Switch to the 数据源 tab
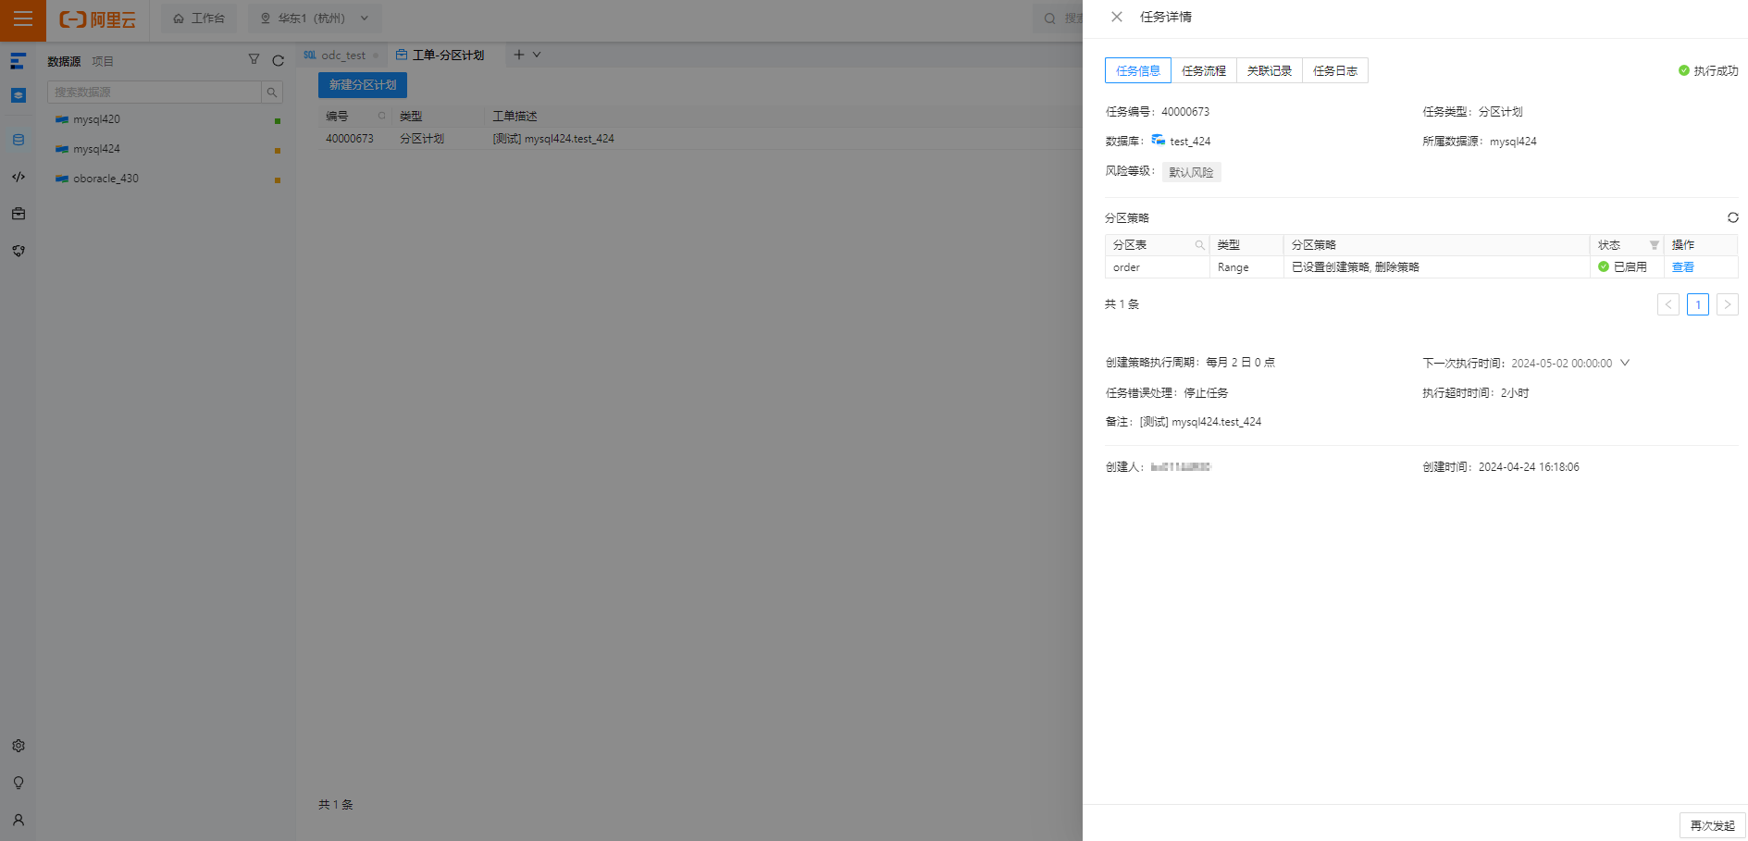The height and width of the screenshot is (841, 1748). pyautogui.click(x=64, y=61)
